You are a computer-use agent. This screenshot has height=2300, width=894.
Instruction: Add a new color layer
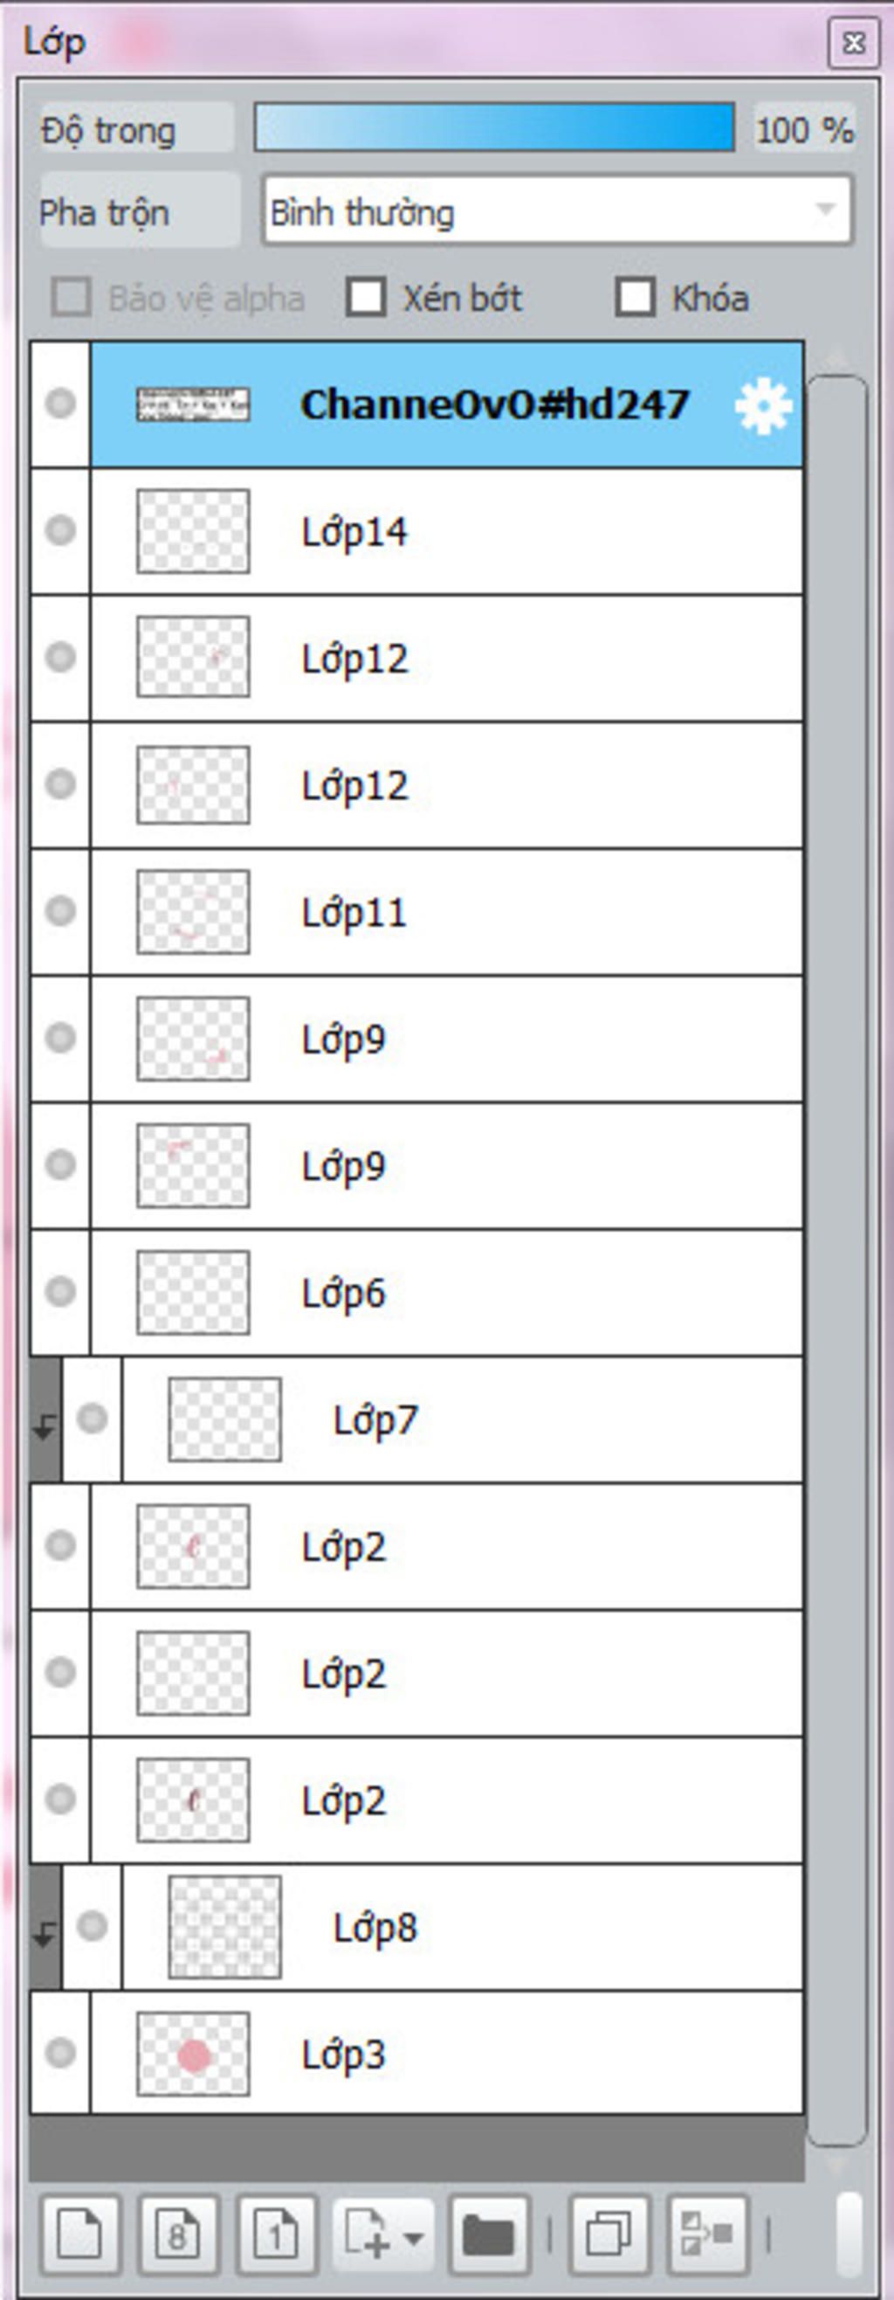(x=80, y=2234)
